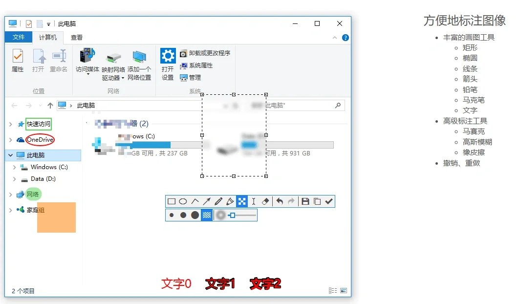Select the Text annotation tool
The image size is (520, 304).
click(x=254, y=201)
